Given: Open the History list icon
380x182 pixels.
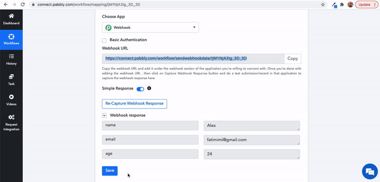Looking at the screenshot, I should point(11,56).
